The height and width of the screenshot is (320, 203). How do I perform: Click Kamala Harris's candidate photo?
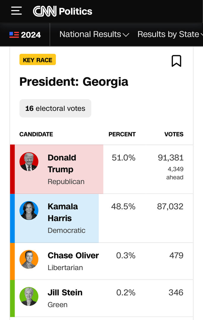point(29,211)
